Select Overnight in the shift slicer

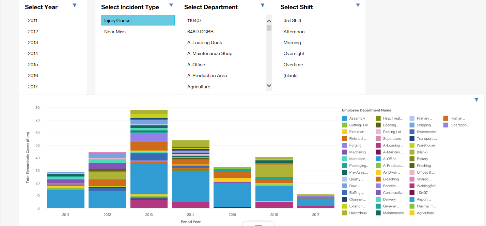click(294, 53)
